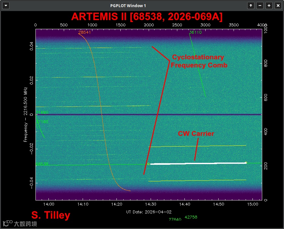Click the lower yellow sideband below carrier
This screenshot has height=229, width=284.
(197, 180)
